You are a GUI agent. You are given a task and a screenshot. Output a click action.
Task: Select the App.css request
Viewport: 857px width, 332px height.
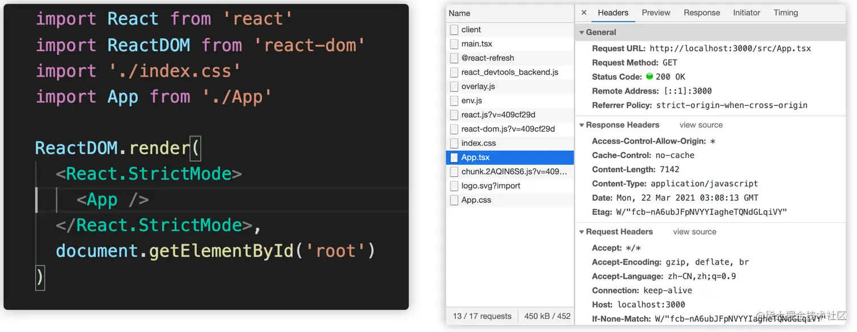point(510,200)
